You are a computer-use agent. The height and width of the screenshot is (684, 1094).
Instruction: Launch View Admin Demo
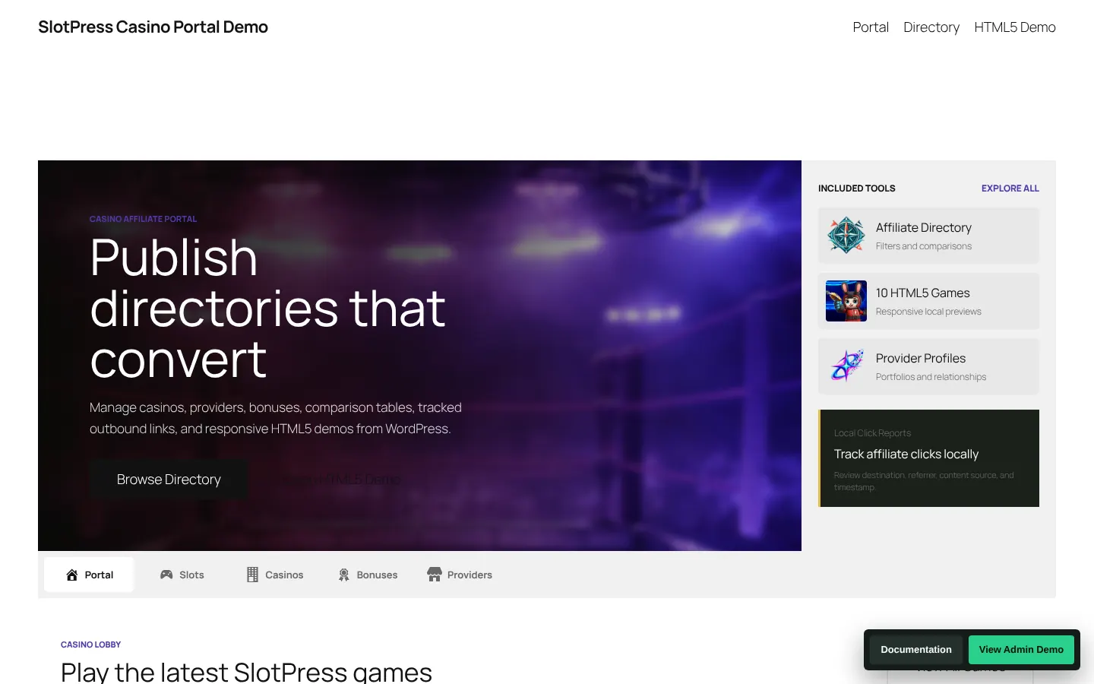click(x=1021, y=650)
